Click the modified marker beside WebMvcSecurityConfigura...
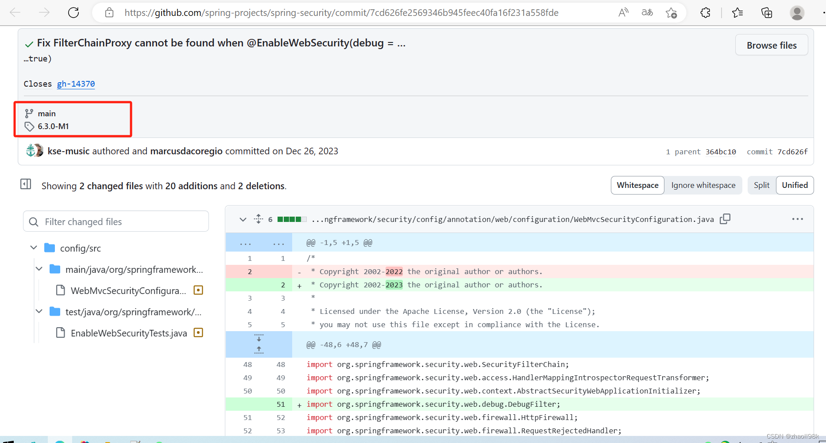The width and height of the screenshot is (826, 443). (198, 290)
